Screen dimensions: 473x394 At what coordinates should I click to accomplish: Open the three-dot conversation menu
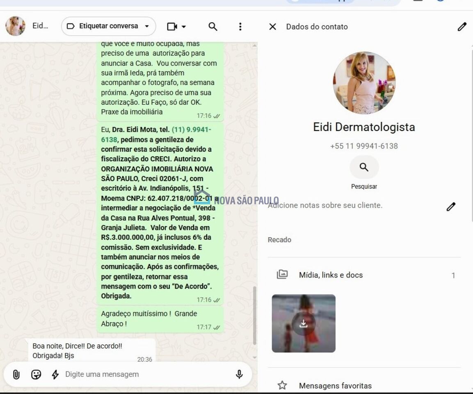[x=240, y=27]
